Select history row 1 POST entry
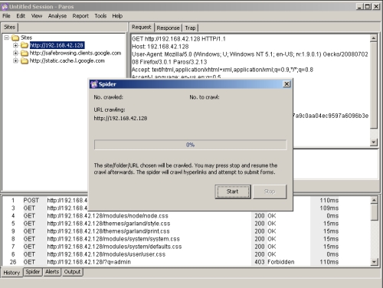 click(x=45, y=201)
